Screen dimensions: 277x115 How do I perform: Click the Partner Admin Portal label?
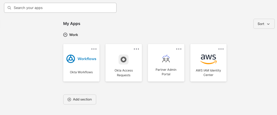tap(166, 72)
